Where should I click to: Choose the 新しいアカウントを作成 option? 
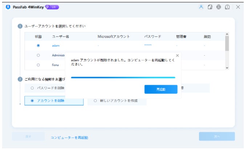[117, 101]
